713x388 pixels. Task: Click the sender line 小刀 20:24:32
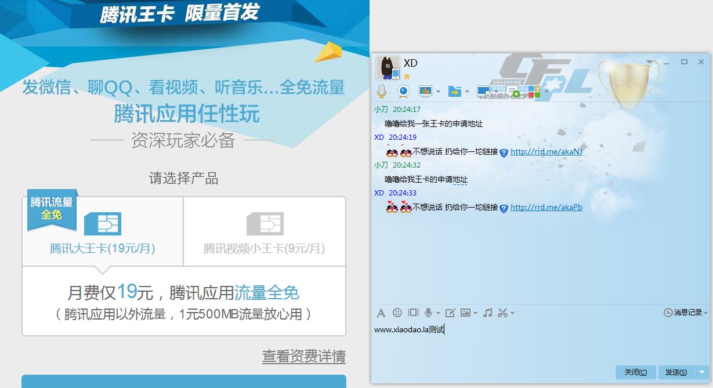397,165
